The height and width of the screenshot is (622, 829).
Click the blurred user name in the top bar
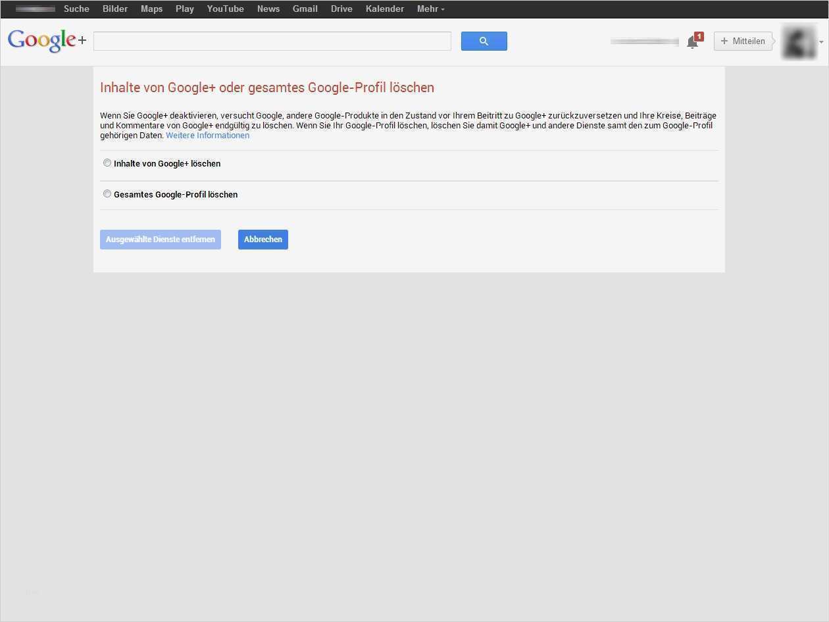[36, 9]
